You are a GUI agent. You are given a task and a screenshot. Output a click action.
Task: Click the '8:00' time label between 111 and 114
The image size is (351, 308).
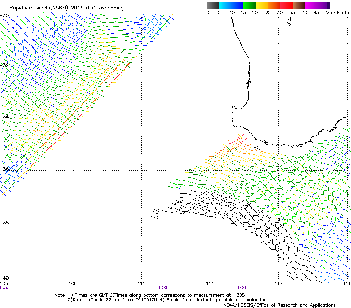(162, 288)
